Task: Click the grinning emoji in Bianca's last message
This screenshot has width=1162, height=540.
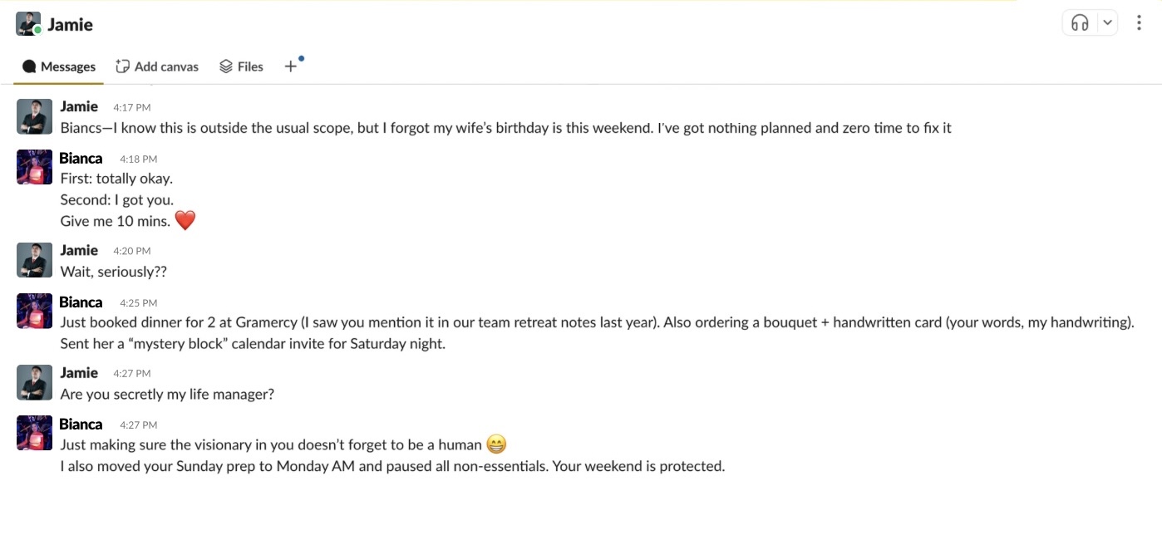Action: tap(496, 444)
